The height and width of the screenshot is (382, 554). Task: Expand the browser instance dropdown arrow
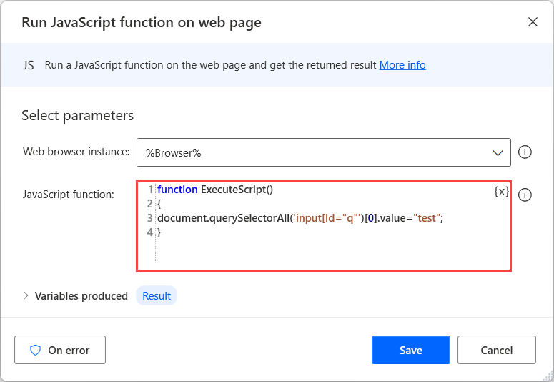[x=498, y=152]
